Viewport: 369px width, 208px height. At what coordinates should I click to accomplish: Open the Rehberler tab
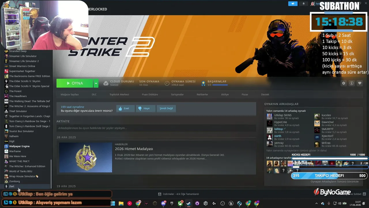click(202, 94)
